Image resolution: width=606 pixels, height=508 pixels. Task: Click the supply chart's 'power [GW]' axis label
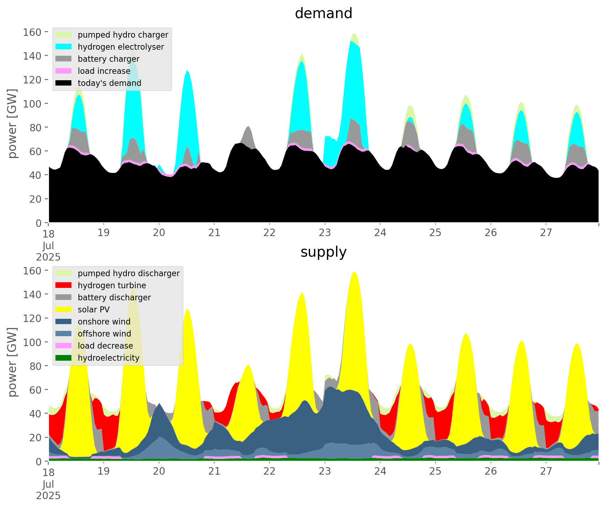pos(12,362)
